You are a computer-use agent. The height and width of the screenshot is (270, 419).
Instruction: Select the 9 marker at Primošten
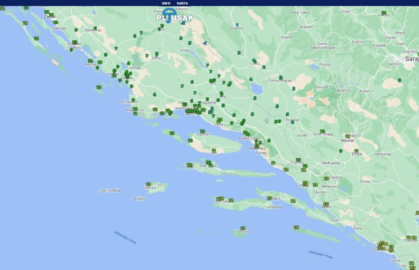[133, 100]
